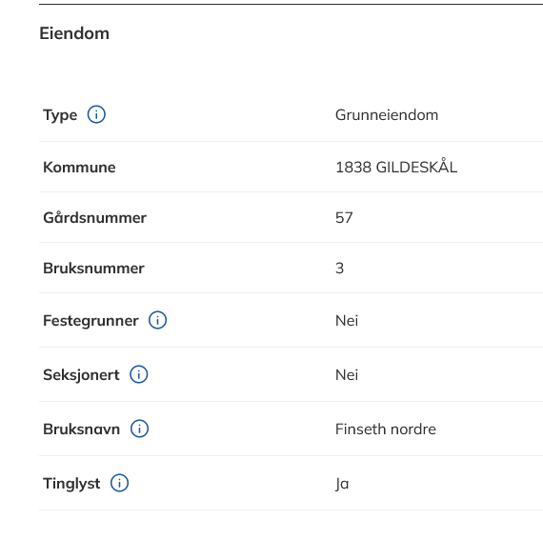Show info for Seksjonert
This screenshot has width=543, height=559.
pos(139,374)
